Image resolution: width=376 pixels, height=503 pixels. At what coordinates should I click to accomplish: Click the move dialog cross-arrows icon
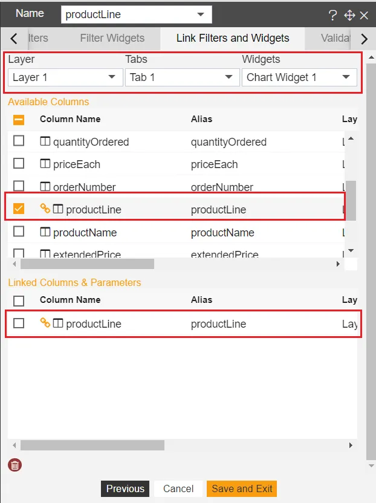point(349,15)
